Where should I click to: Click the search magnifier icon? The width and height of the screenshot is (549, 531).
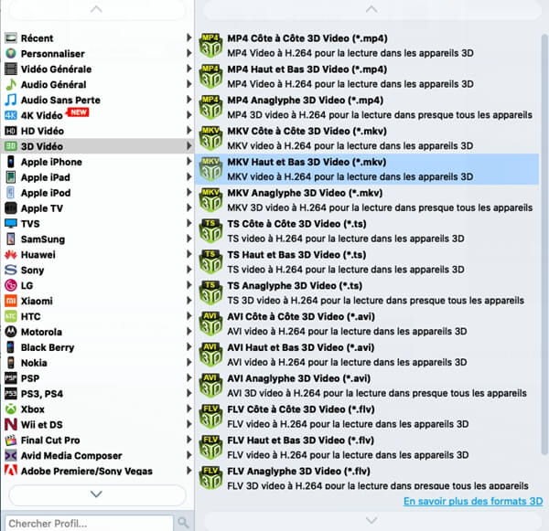(x=183, y=523)
